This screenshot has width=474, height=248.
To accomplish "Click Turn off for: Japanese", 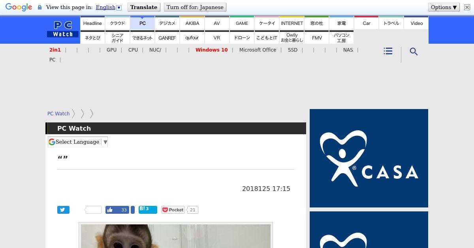I will 195,7.
